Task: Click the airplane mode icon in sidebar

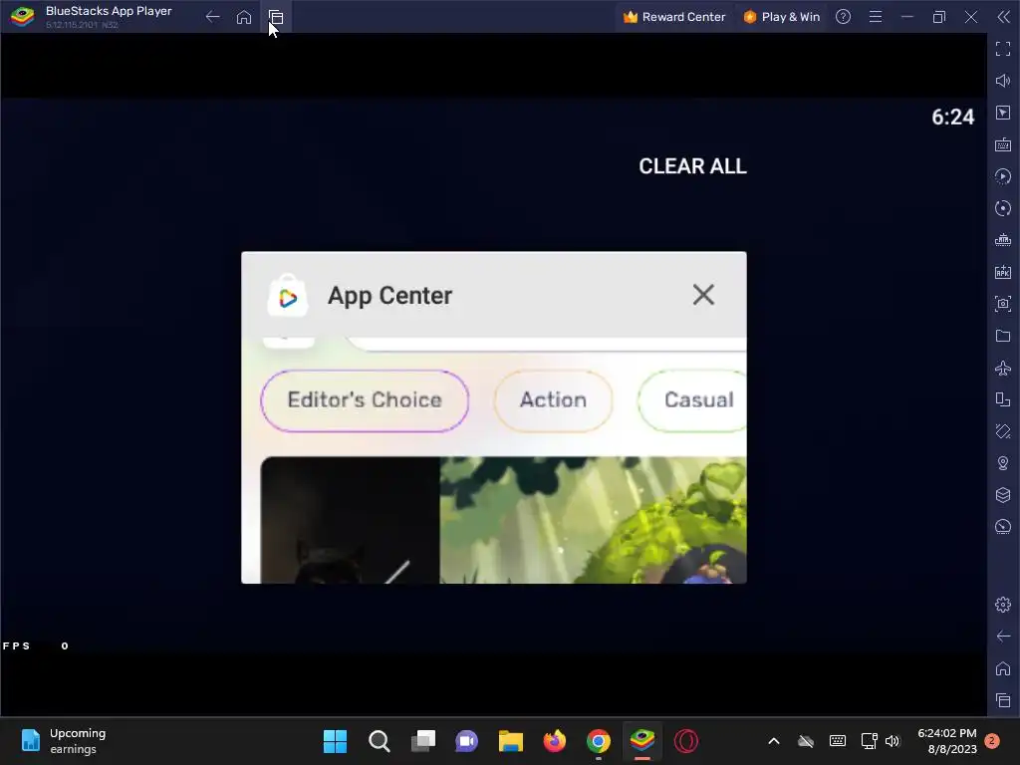Action: [x=1003, y=368]
